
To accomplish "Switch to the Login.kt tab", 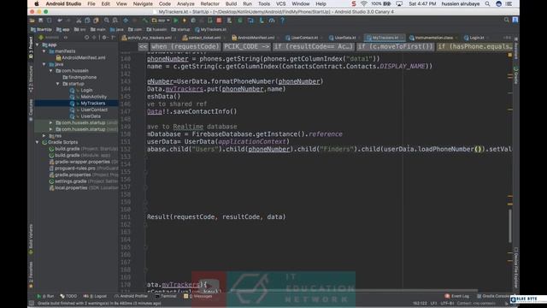I will click(x=474, y=38).
